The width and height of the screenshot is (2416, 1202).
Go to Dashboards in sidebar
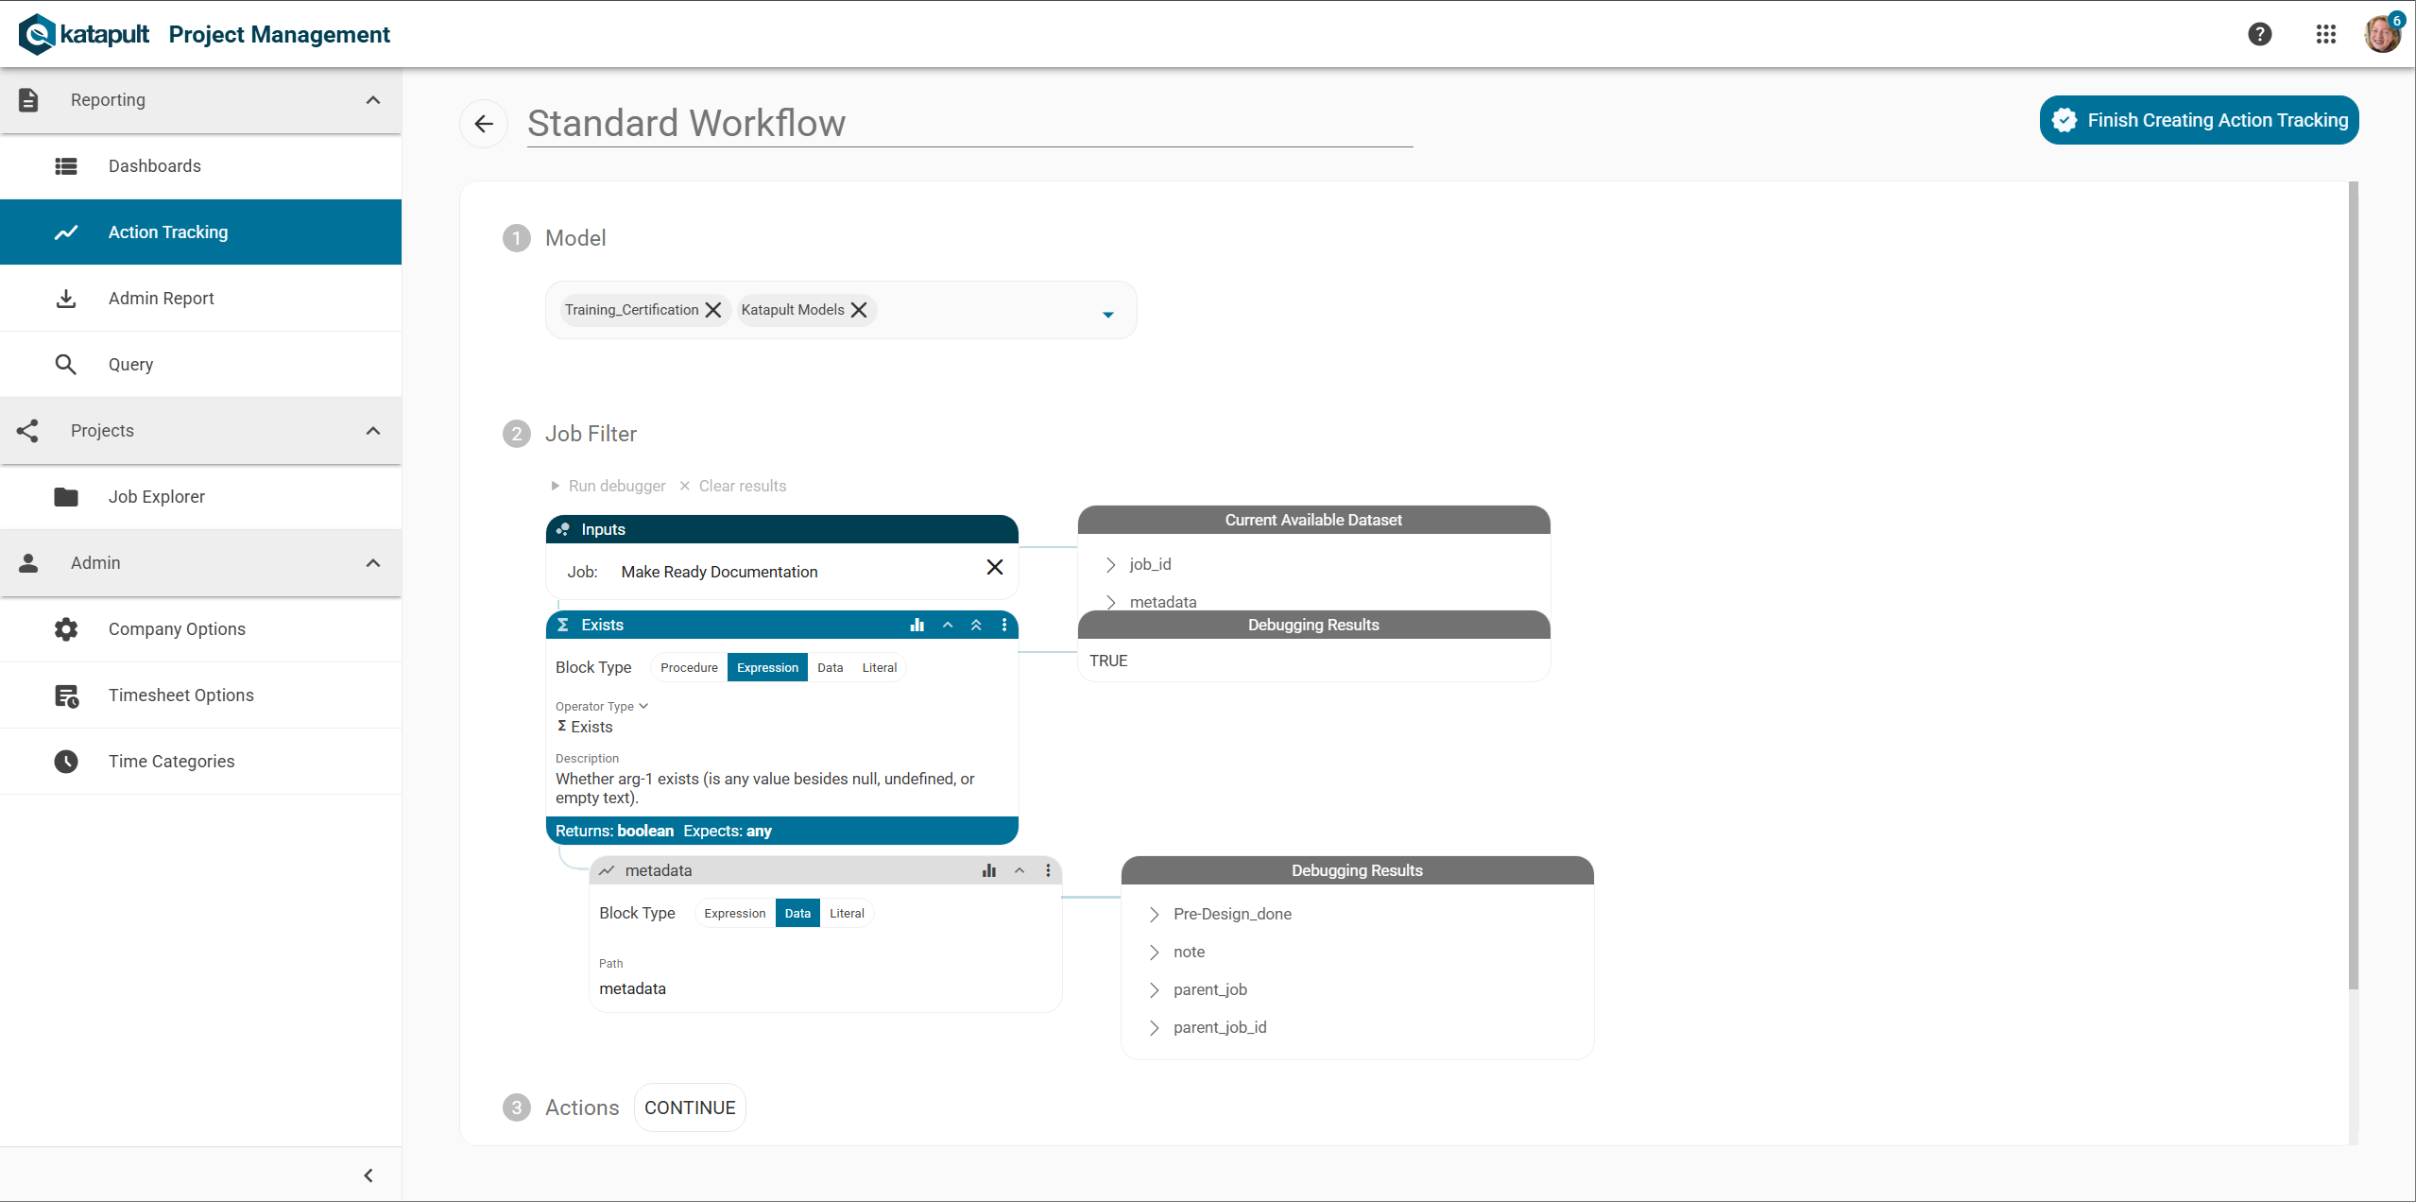point(154,166)
